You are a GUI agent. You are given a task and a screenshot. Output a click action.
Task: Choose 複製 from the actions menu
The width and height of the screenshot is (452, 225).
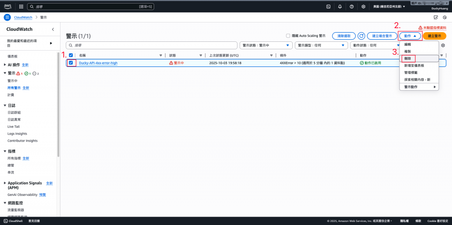(419, 51)
